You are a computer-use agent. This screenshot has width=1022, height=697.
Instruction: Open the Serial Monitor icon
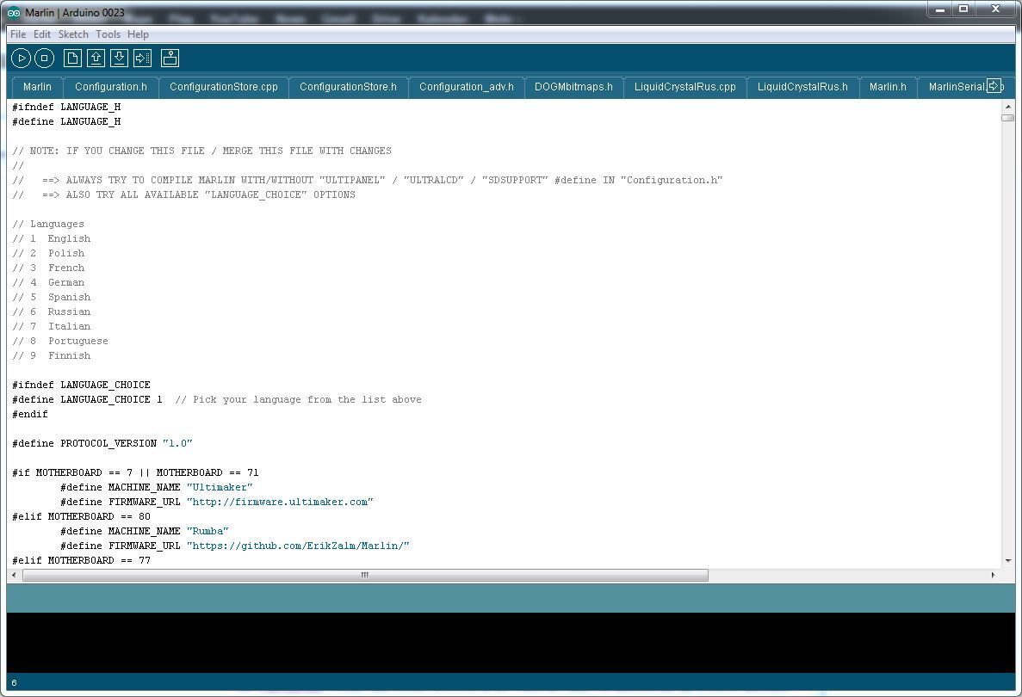coord(170,58)
